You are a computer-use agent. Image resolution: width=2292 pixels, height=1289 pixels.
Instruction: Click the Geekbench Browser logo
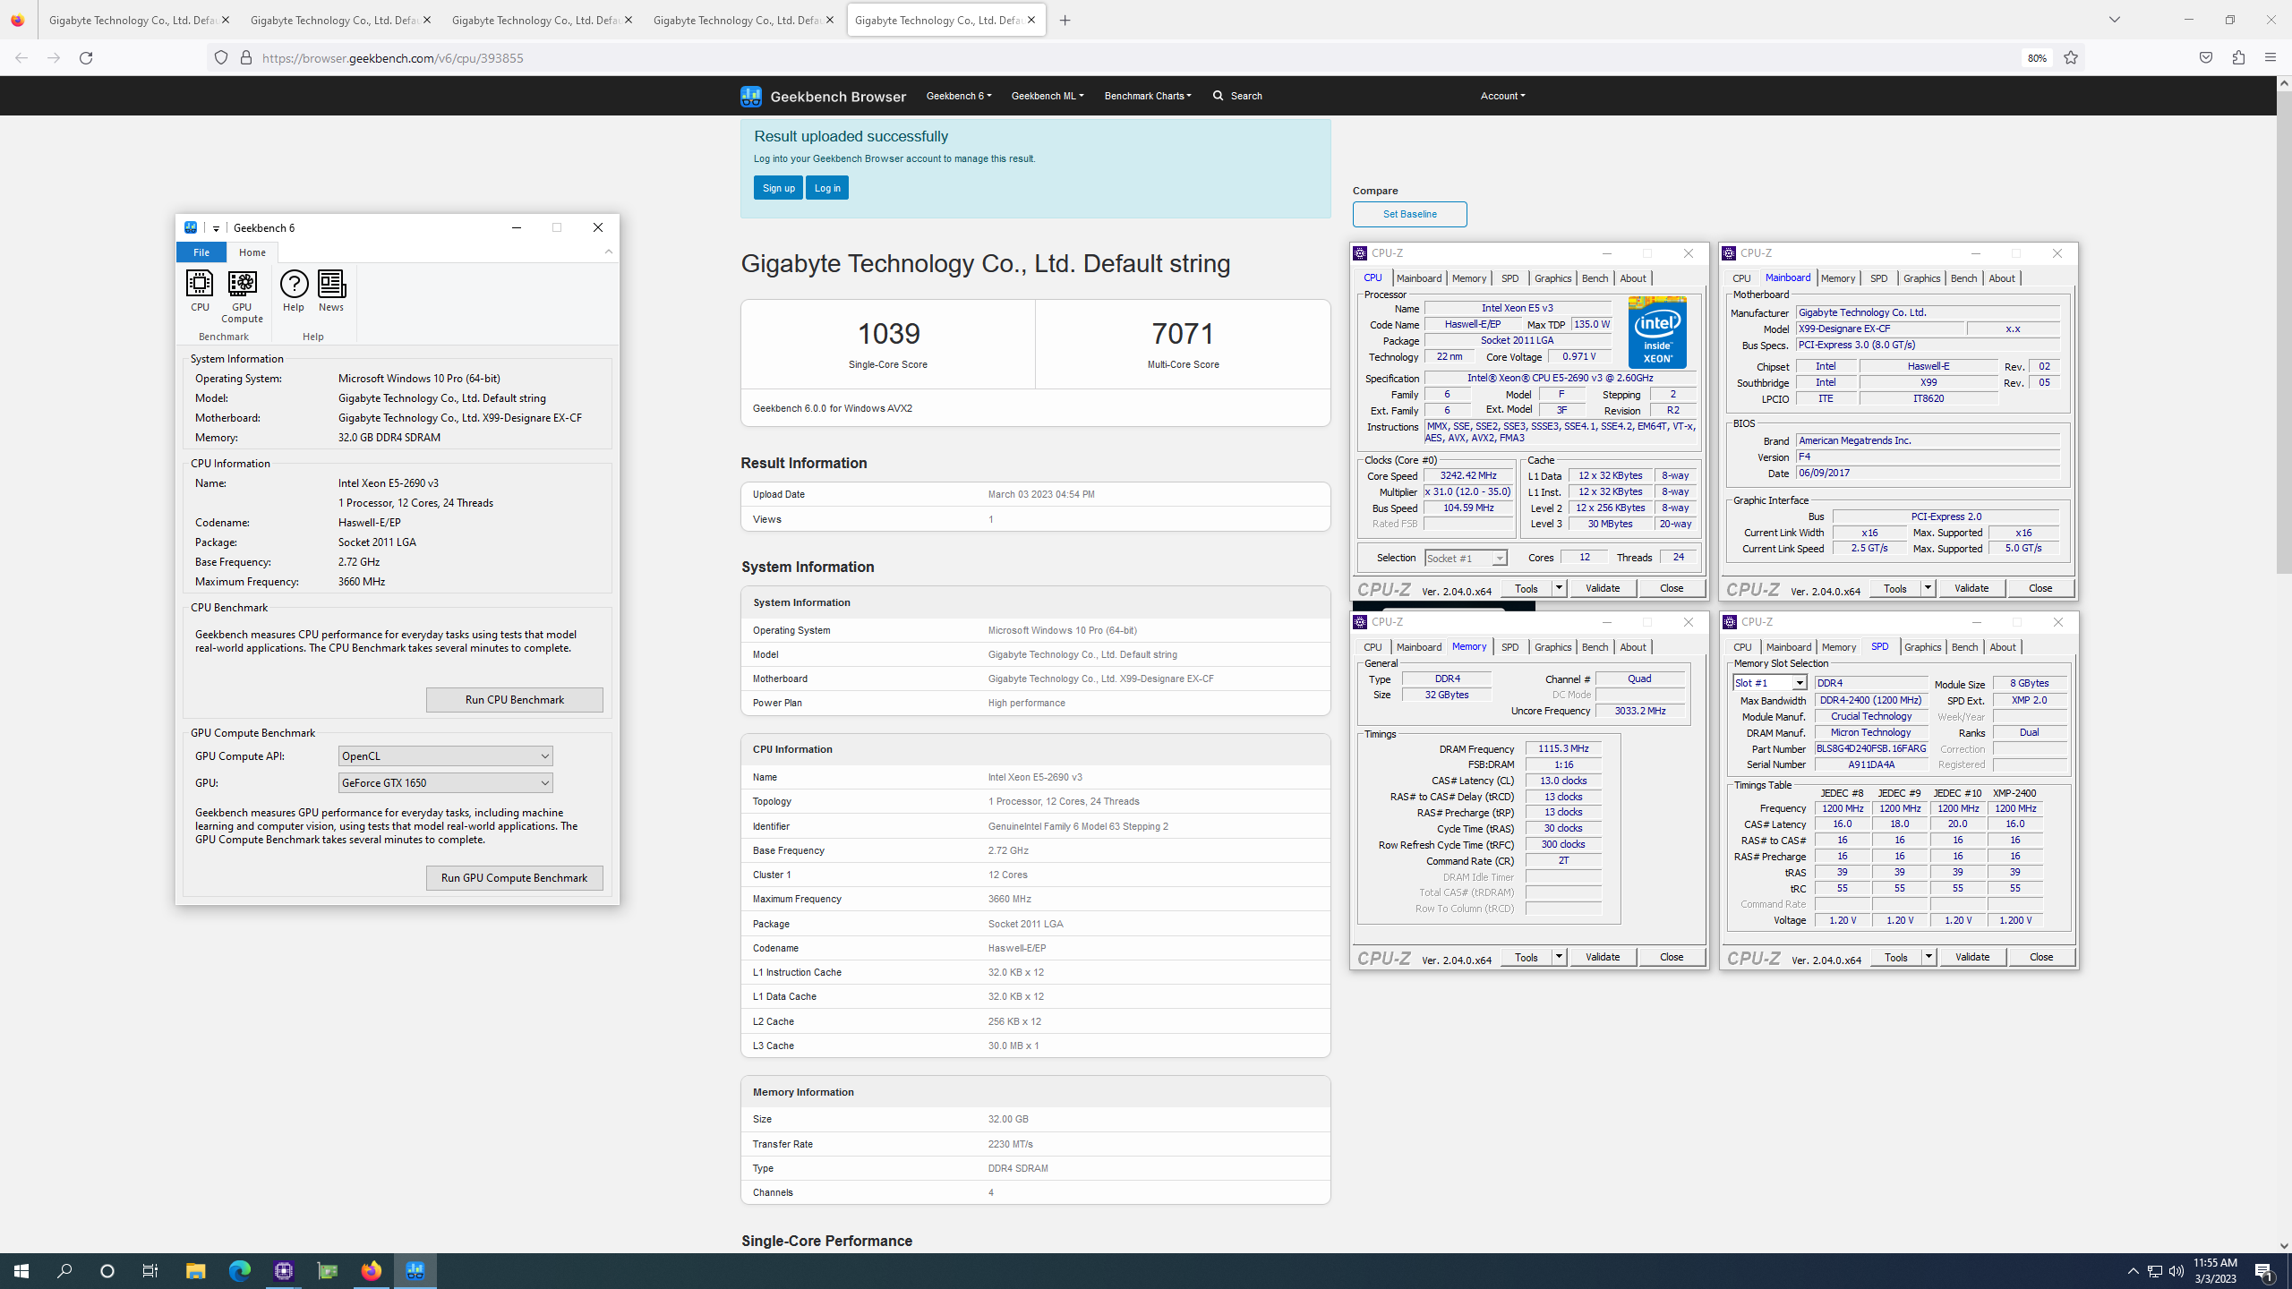pos(823,96)
